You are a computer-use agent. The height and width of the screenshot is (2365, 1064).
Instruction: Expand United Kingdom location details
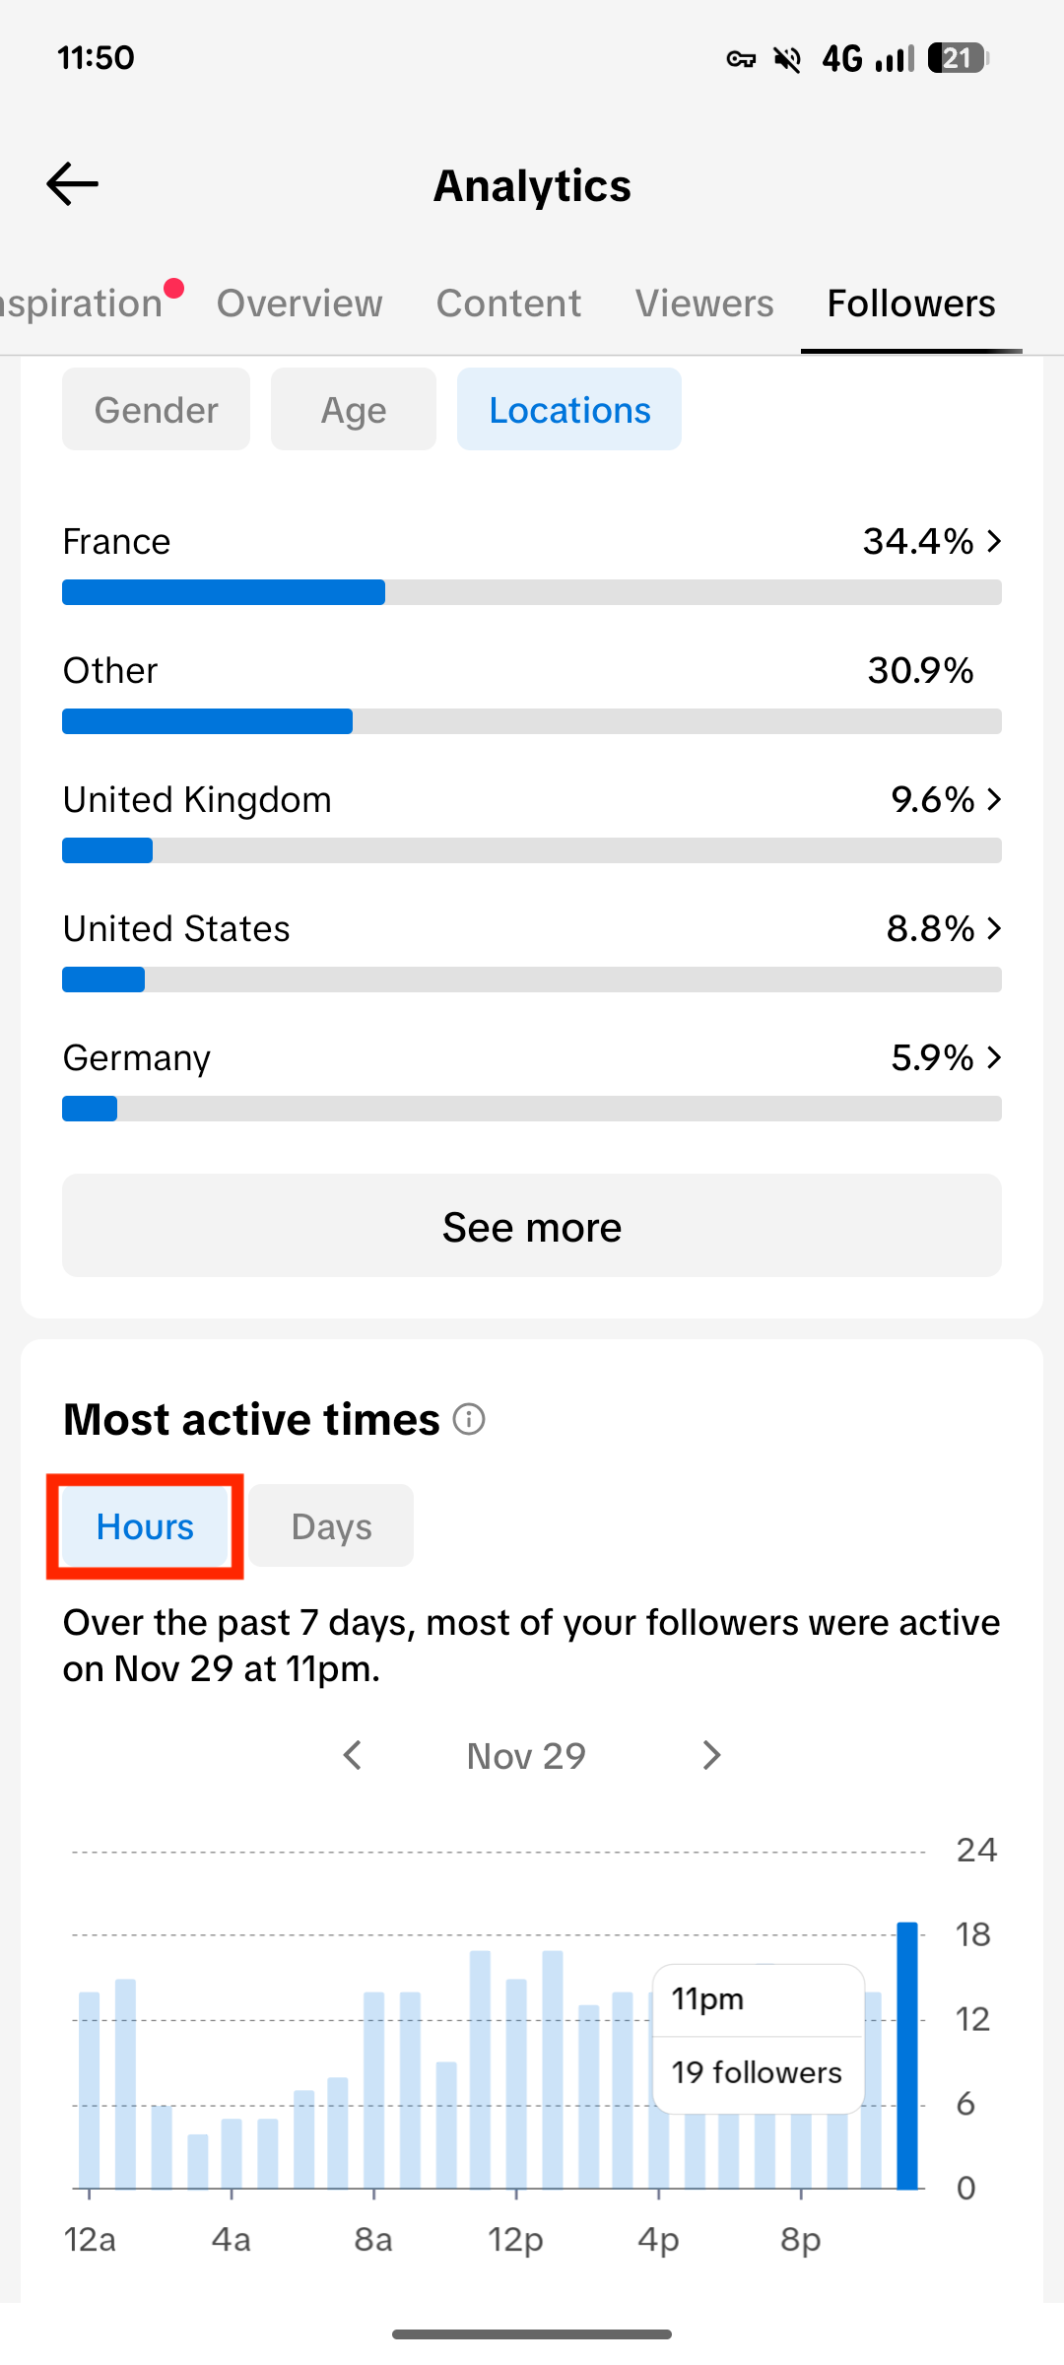coord(994,799)
